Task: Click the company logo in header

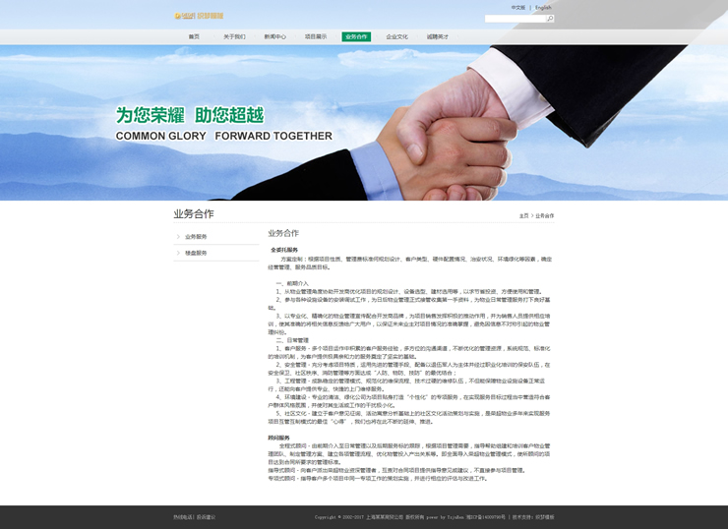Action: pos(199,16)
